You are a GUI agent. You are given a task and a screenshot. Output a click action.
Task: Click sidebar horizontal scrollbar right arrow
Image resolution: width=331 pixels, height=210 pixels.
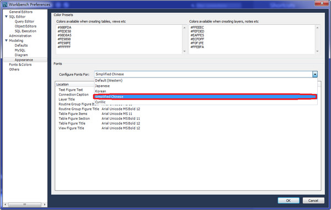click(44, 205)
